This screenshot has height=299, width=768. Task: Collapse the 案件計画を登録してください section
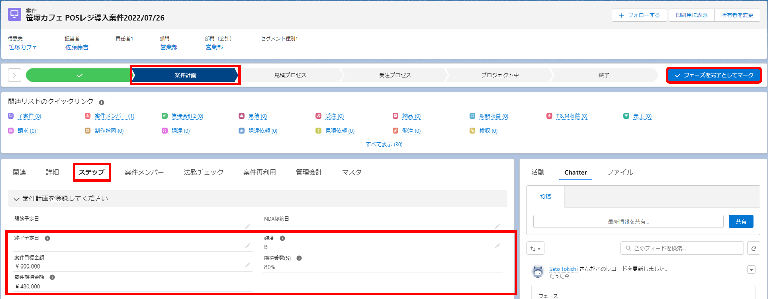tap(16, 199)
